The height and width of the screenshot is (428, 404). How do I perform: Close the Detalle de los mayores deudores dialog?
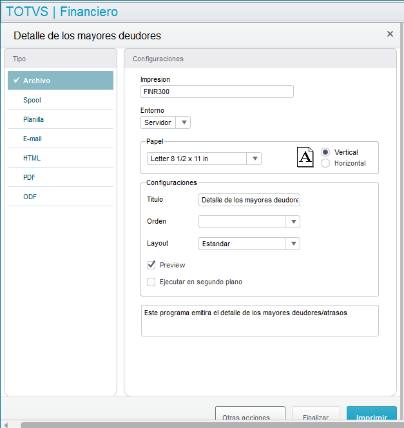coord(390,34)
